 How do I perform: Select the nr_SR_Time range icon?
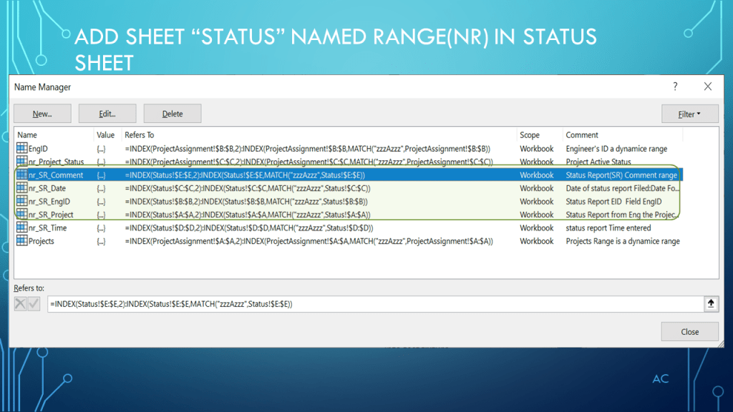tap(21, 228)
